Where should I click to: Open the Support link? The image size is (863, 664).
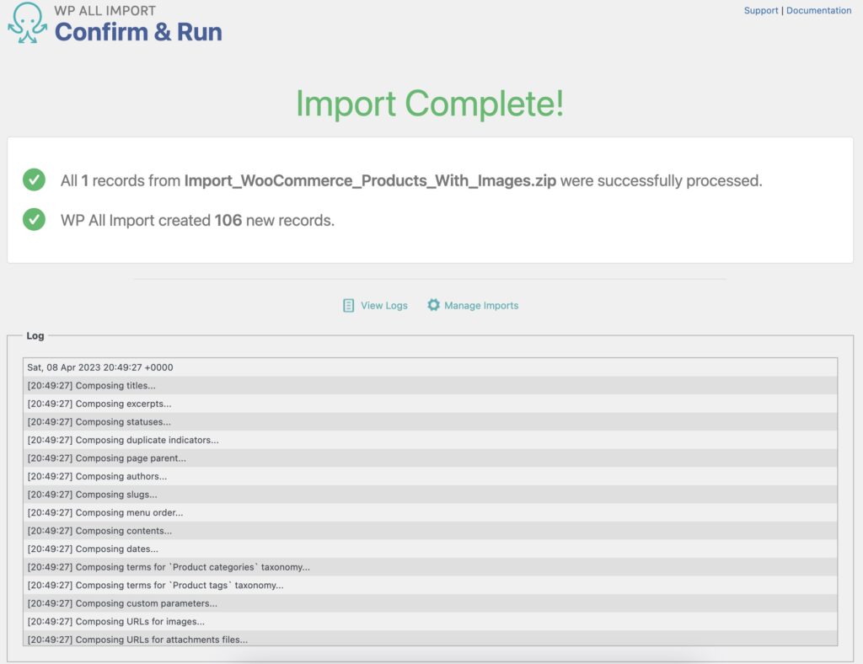pos(761,10)
